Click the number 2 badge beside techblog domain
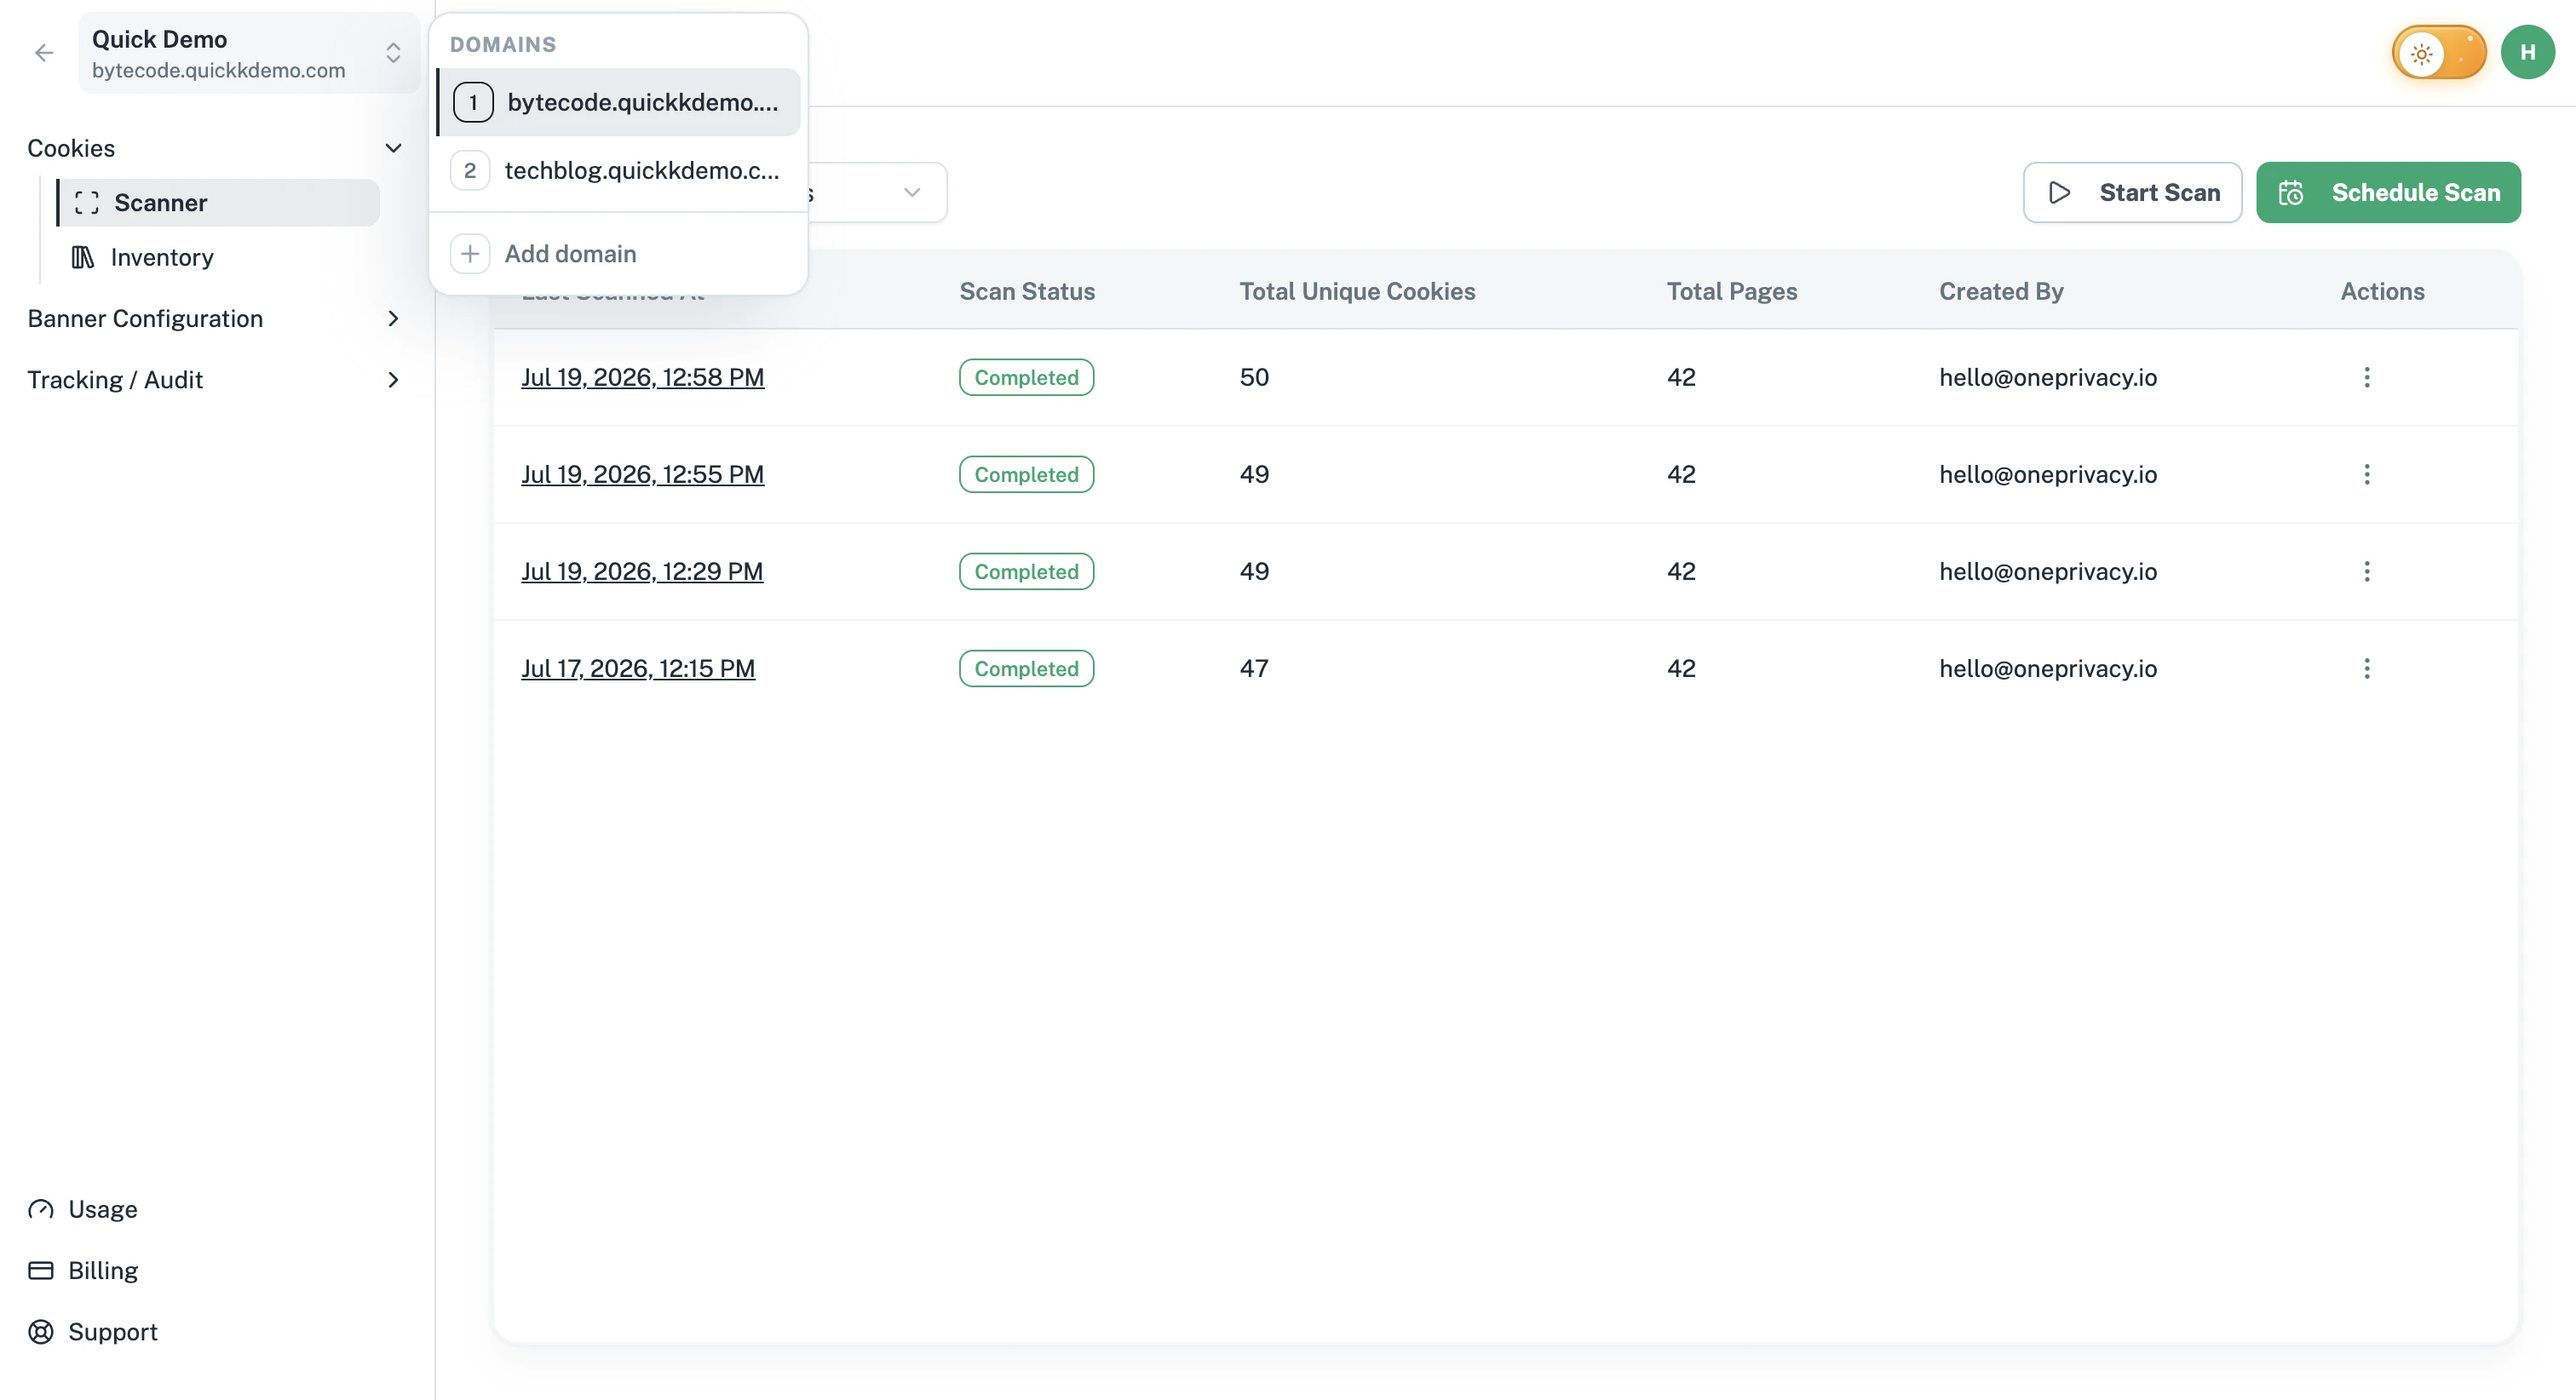Viewport: 2576px width, 1400px height. click(470, 170)
